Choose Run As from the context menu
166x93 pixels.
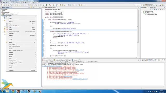(22, 56)
